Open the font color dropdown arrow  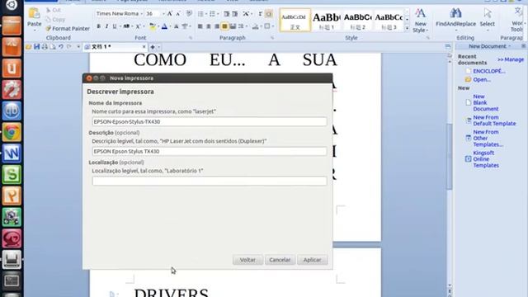tap(170, 26)
